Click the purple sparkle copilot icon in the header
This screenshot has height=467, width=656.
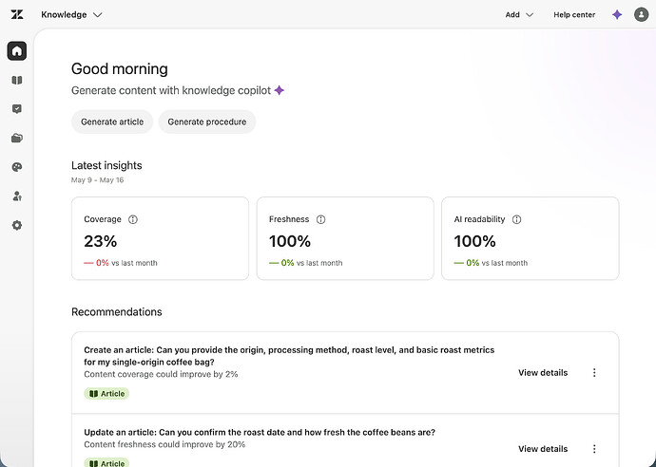[617, 14]
